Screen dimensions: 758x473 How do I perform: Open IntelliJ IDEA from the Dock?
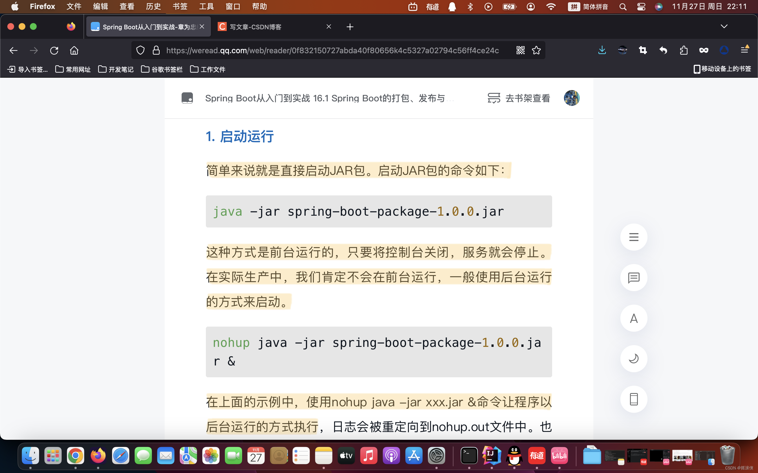(492, 456)
